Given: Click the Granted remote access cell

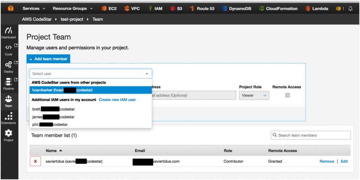Looking at the screenshot, I should coord(275,161).
